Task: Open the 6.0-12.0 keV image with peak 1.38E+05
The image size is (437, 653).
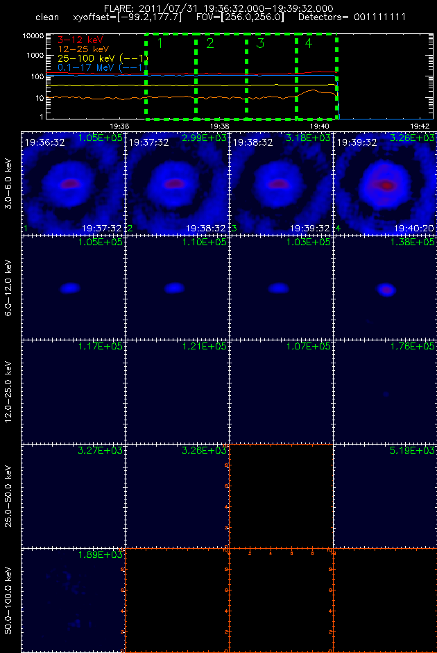Action: click(x=384, y=288)
